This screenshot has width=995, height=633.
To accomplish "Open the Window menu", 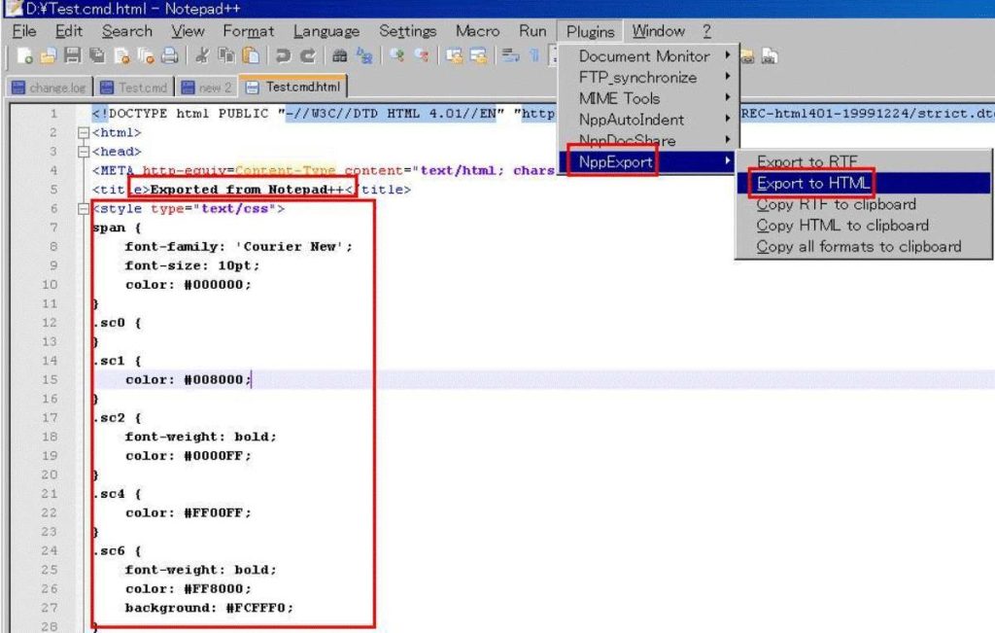I will tap(659, 31).
